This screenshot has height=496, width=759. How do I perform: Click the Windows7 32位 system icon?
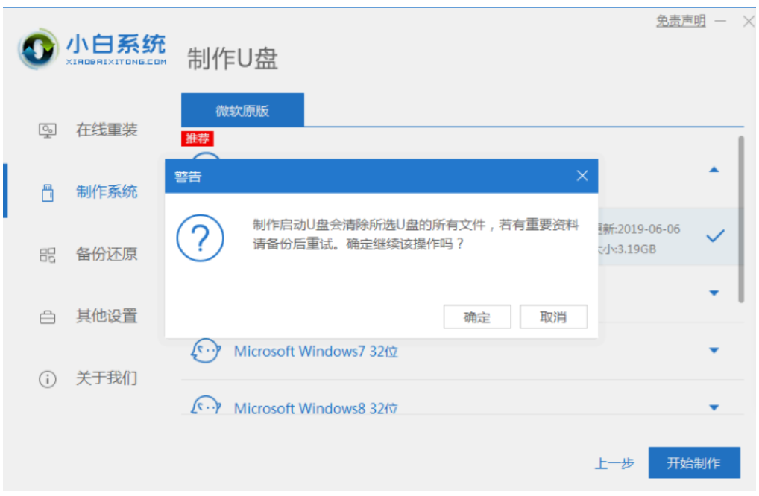coord(206,351)
